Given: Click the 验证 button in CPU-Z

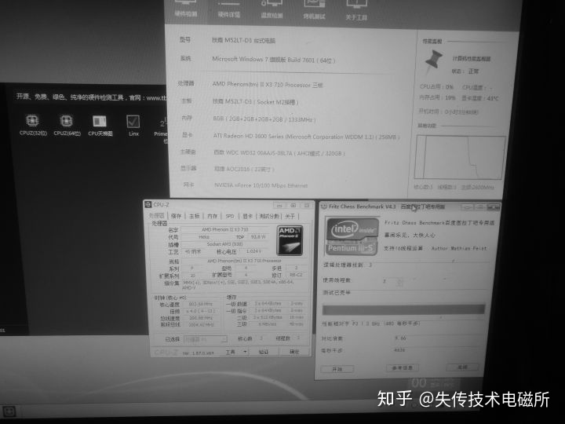Looking at the screenshot, I should [x=264, y=352].
